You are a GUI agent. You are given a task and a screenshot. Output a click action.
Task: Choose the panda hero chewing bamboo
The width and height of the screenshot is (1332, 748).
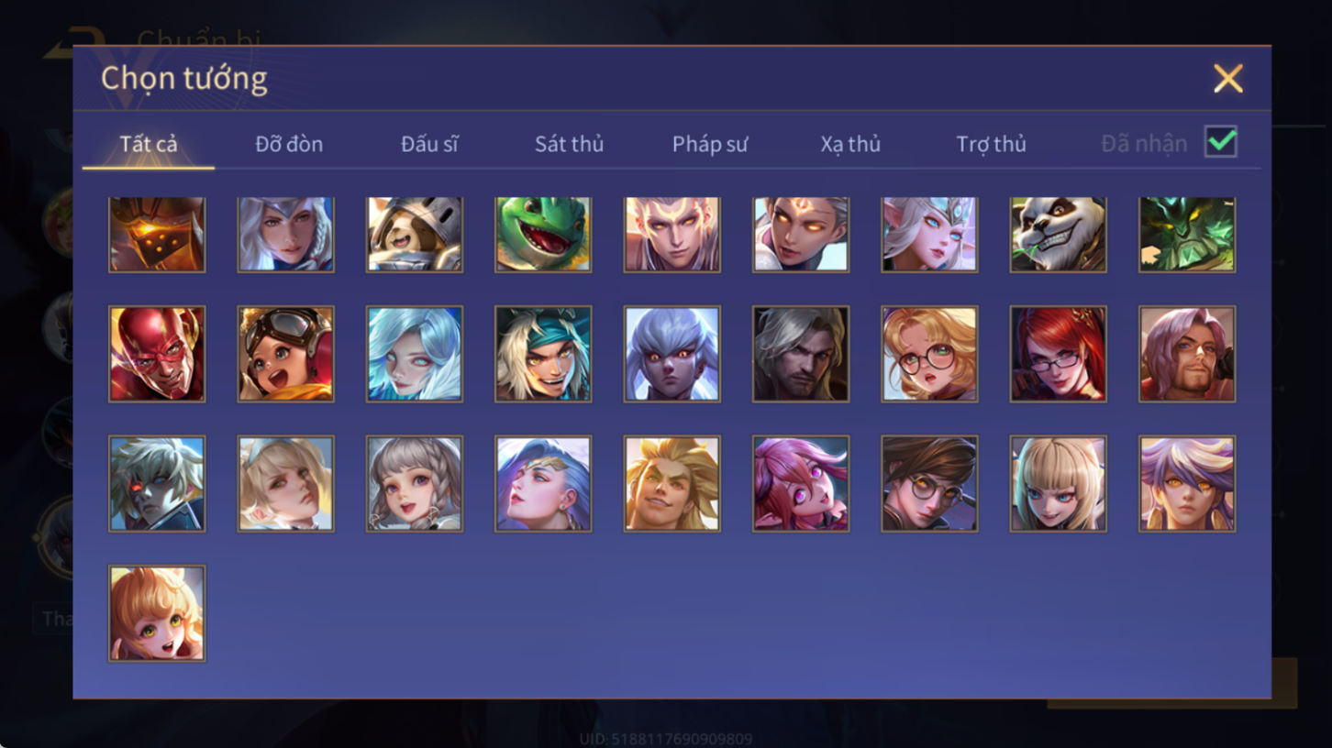pyautogui.click(x=1058, y=235)
